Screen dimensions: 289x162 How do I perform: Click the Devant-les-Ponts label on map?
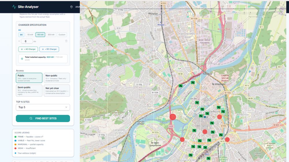(x=146, y=67)
